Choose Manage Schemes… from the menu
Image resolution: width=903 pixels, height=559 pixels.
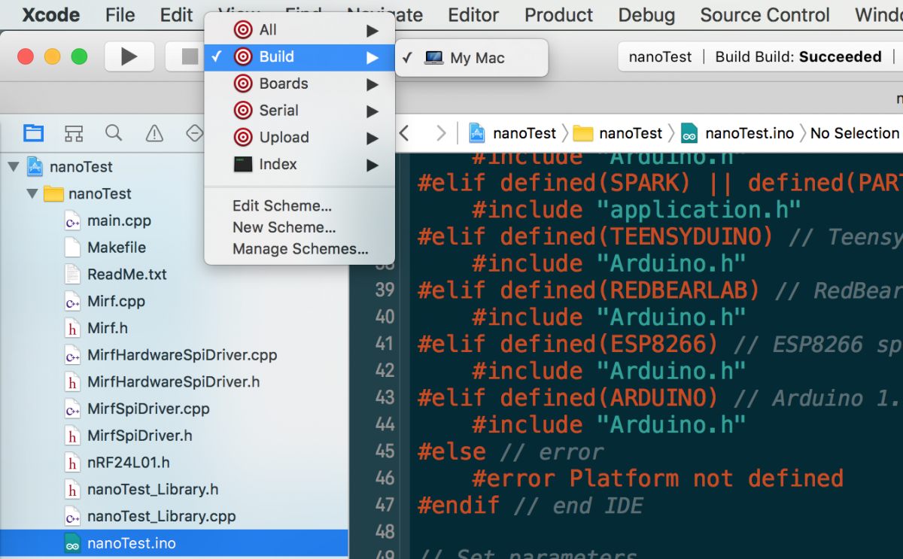300,249
